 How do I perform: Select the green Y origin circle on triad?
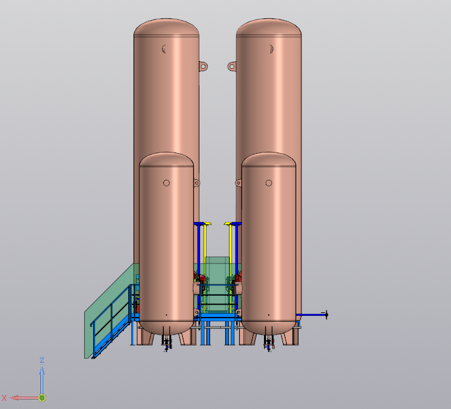(x=42, y=397)
